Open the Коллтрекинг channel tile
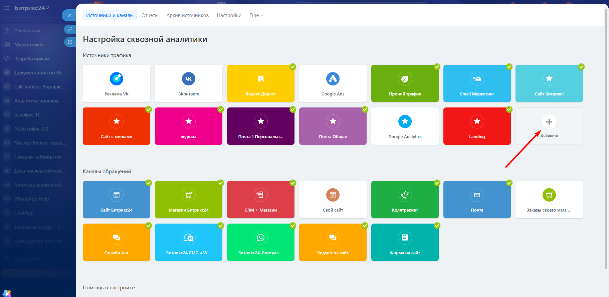The image size is (609, 297). tap(405, 200)
